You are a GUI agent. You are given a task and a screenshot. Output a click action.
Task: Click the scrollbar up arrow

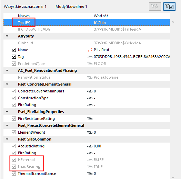pyautogui.click(x=173, y=22)
